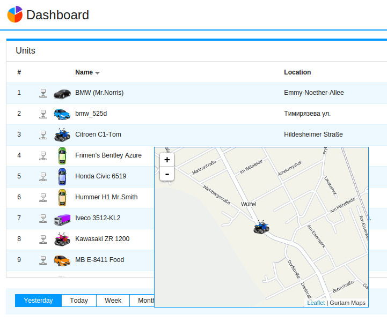The image size is (387, 322).
Task: Click connection status icon for Honda Civic 6519
Action: tap(43, 176)
